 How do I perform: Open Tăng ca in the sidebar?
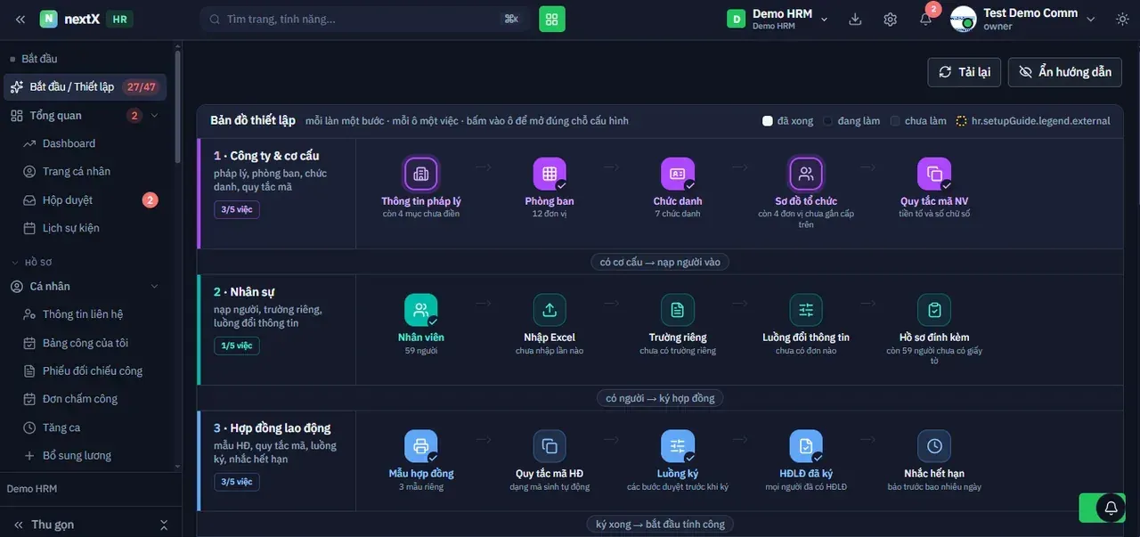coord(61,427)
